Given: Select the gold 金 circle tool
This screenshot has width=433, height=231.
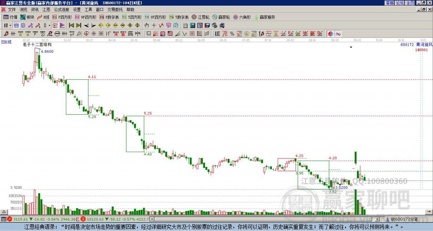Looking at the screenshot, I should coord(247,34).
